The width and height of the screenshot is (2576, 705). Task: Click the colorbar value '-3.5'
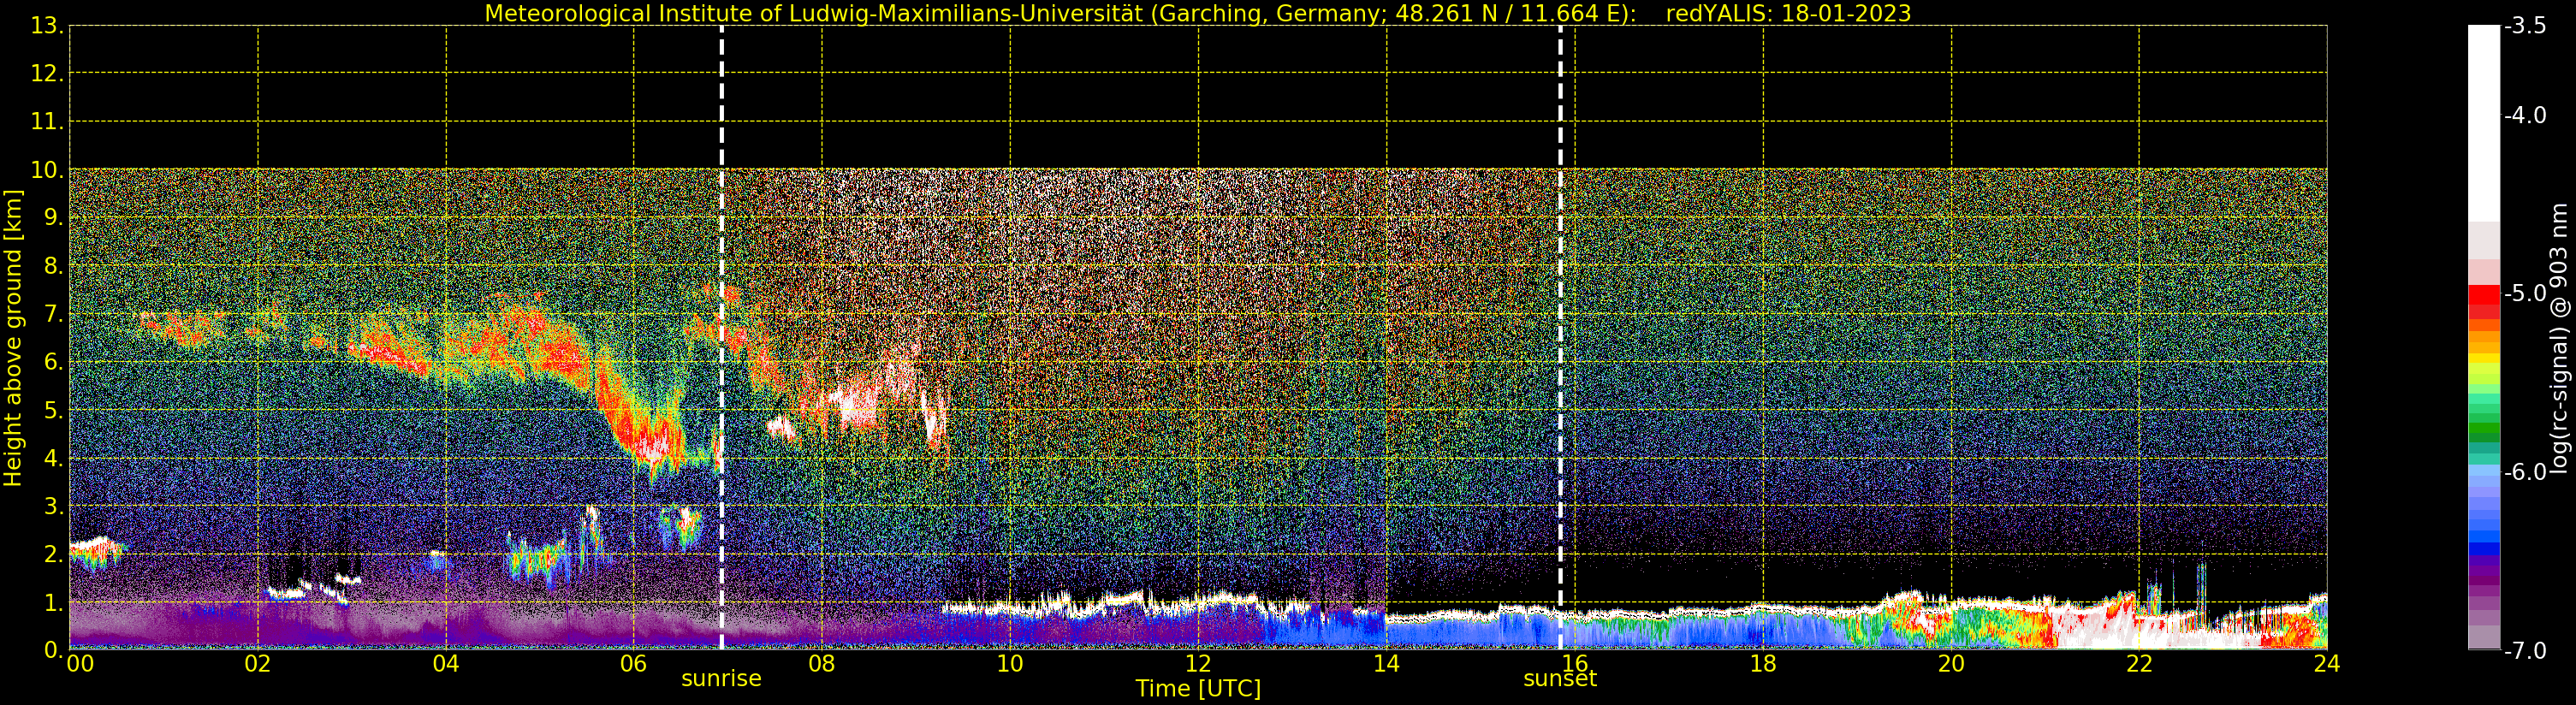(2525, 26)
